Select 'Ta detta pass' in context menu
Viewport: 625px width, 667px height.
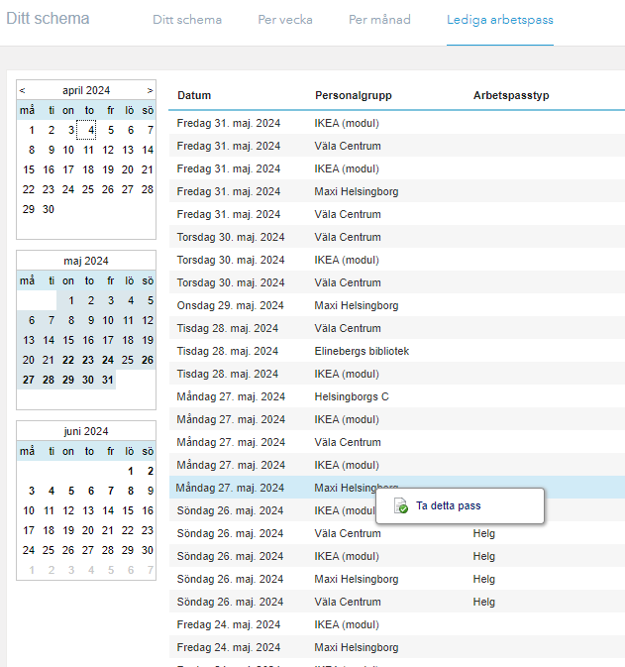448,505
